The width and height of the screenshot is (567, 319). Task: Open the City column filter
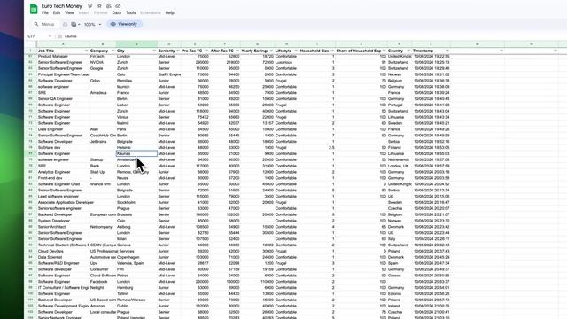[154, 51]
